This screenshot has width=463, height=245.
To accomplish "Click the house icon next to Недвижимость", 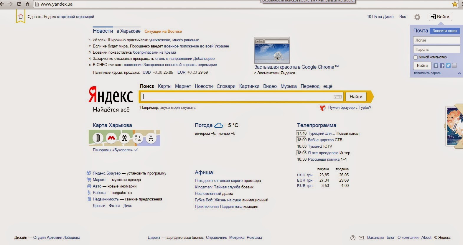I will click(x=89, y=199).
